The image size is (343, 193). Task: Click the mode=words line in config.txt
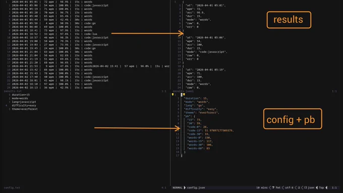click(x=20, y=98)
